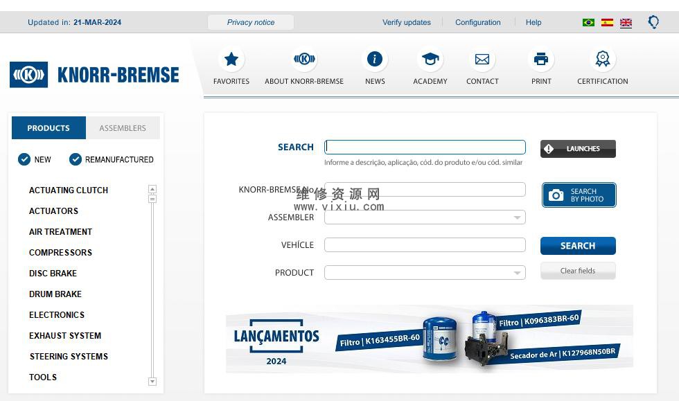Click Verify updates link
The width and height of the screenshot is (679, 401).
(x=407, y=23)
